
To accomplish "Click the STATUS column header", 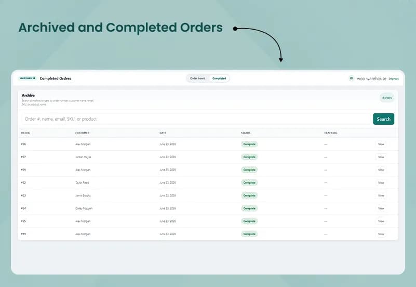I will click(x=246, y=133).
